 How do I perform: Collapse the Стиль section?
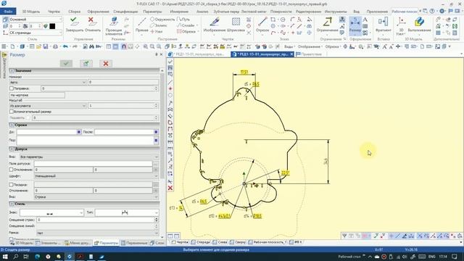[x=12, y=204]
